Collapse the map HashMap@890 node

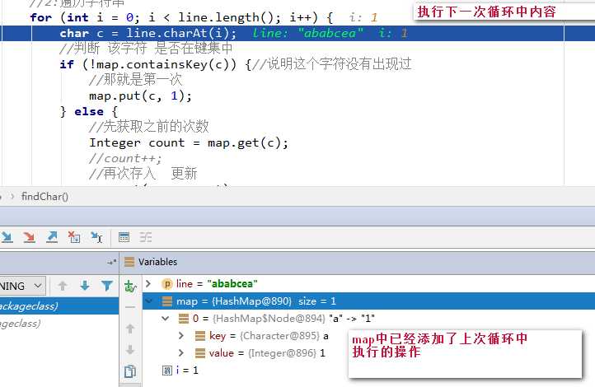point(148,301)
